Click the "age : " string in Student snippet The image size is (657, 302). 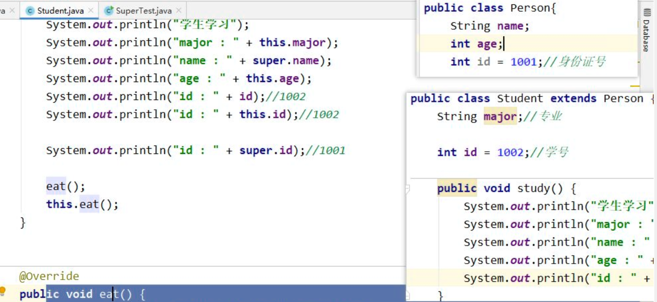617,260
